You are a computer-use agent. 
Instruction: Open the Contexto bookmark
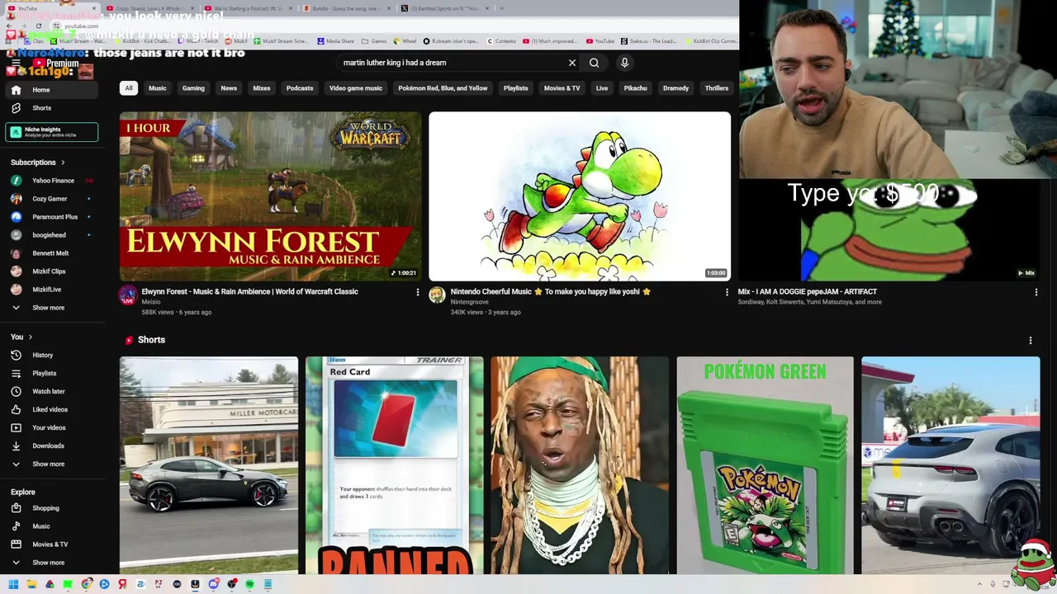click(501, 40)
